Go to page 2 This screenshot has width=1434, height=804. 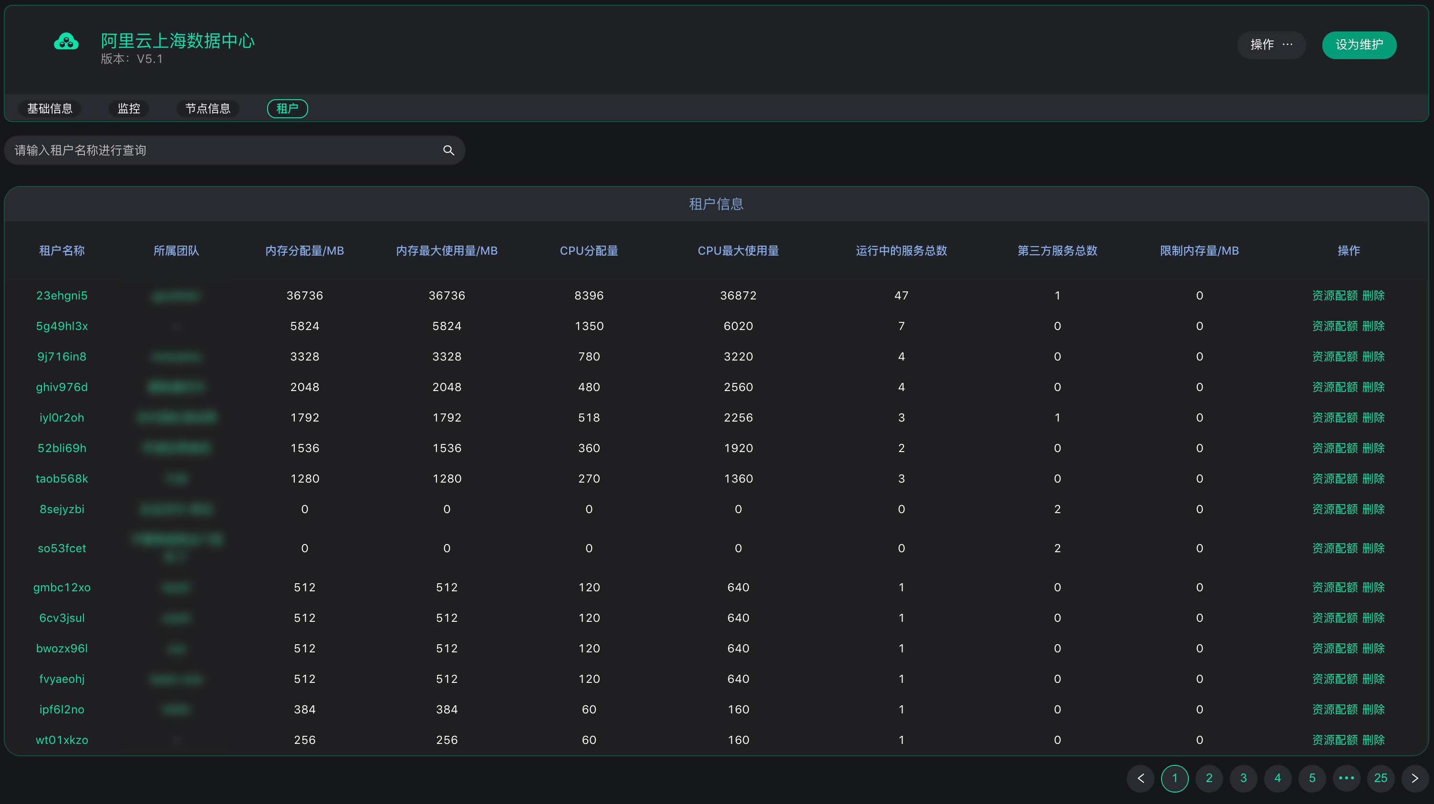click(x=1209, y=778)
